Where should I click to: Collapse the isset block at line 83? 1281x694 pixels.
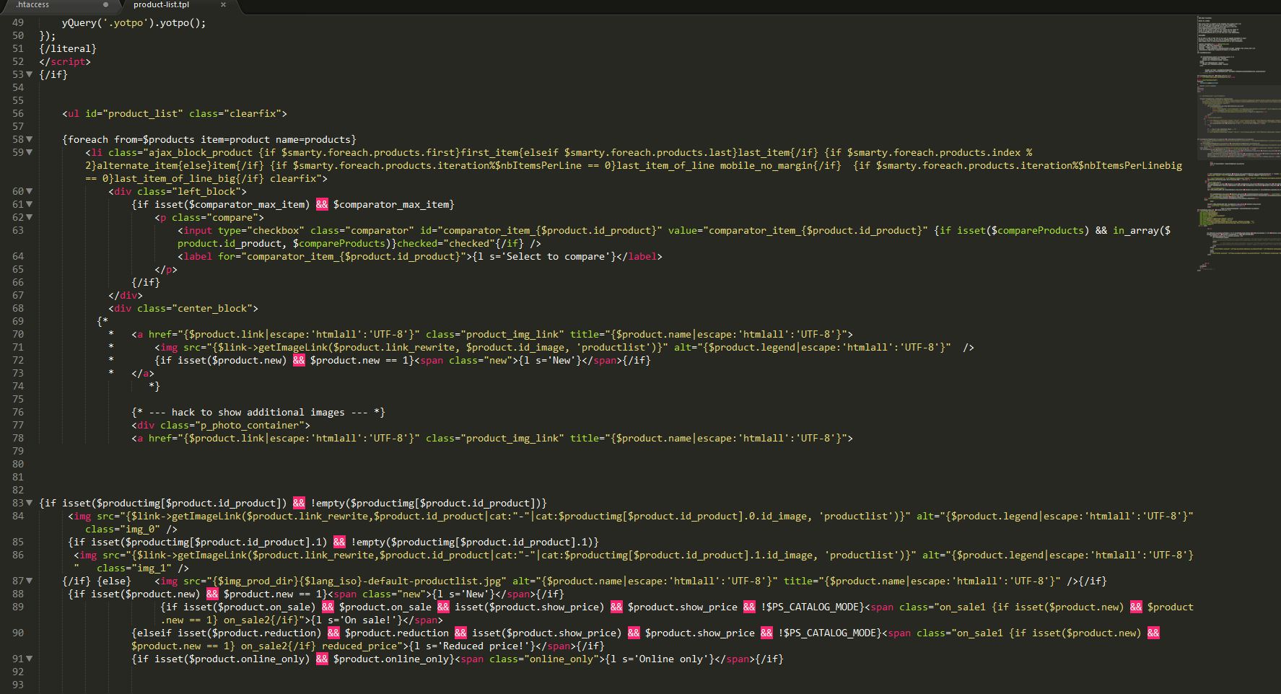(30, 503)
